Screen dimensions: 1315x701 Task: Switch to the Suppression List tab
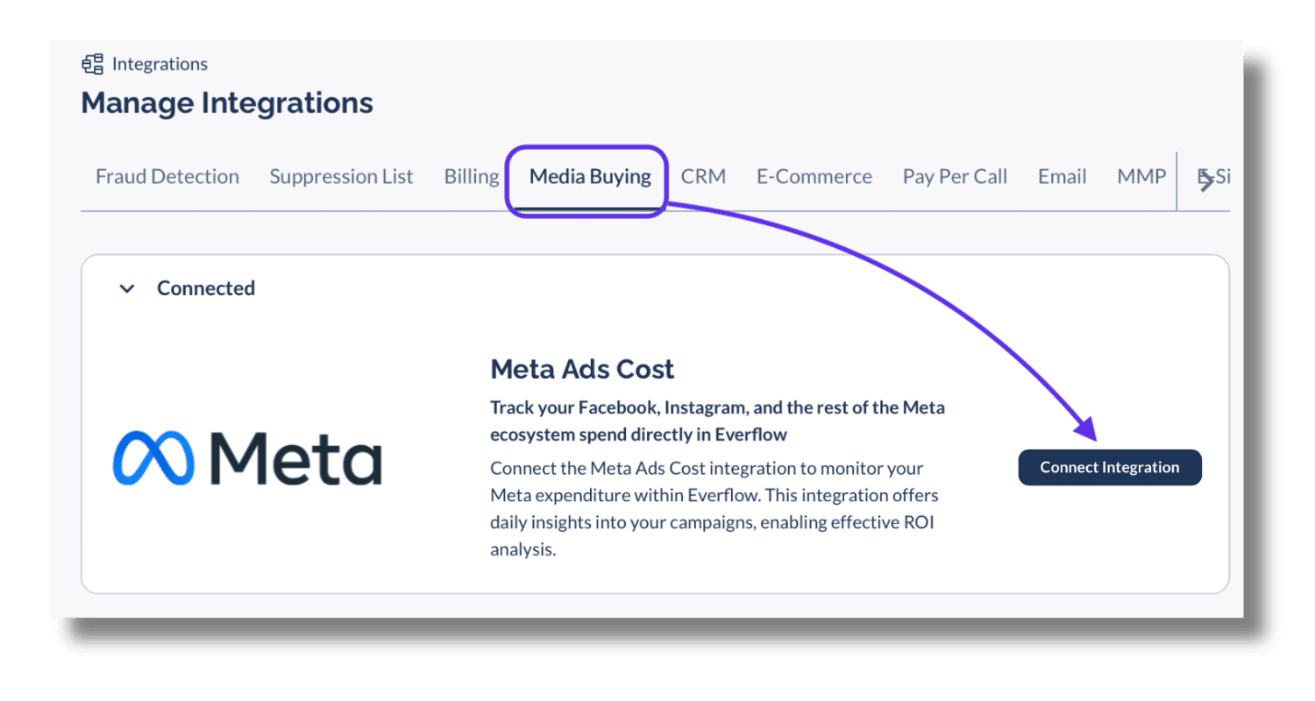click(341, 177)
